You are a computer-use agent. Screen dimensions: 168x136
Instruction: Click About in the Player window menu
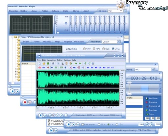(86, 11)
